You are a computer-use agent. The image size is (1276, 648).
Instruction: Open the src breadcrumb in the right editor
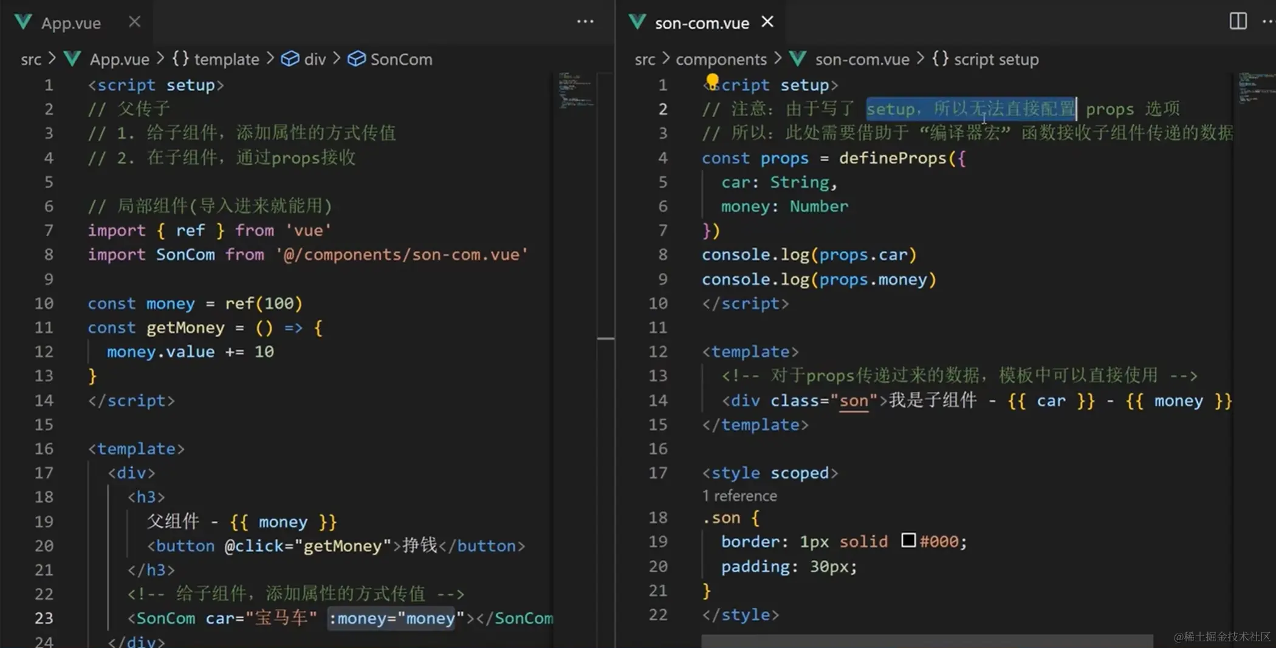(x=645, y=60)
